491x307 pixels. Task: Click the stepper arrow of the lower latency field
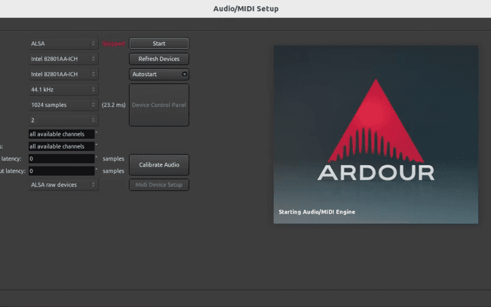(96, 171)
